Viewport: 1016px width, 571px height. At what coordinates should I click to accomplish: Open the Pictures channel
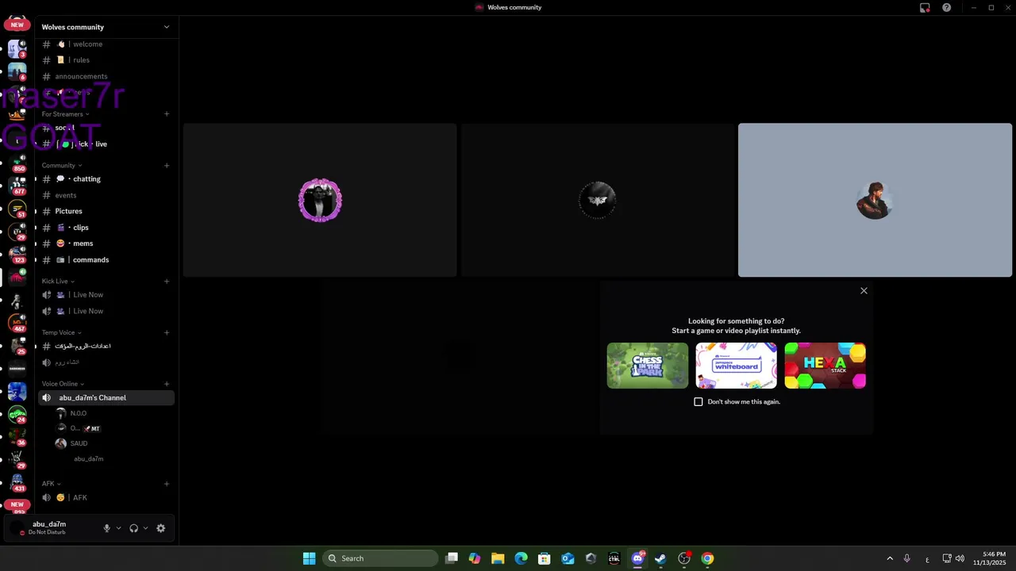tap(106, 211)
